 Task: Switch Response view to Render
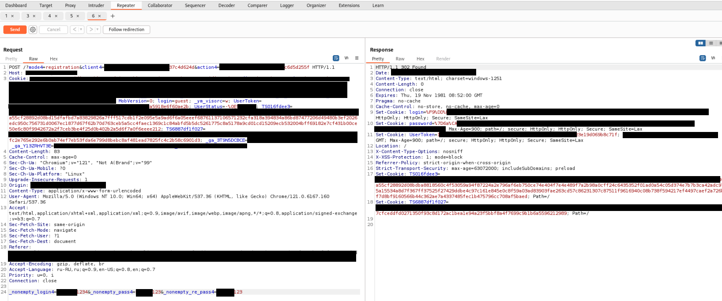point(443,59)
